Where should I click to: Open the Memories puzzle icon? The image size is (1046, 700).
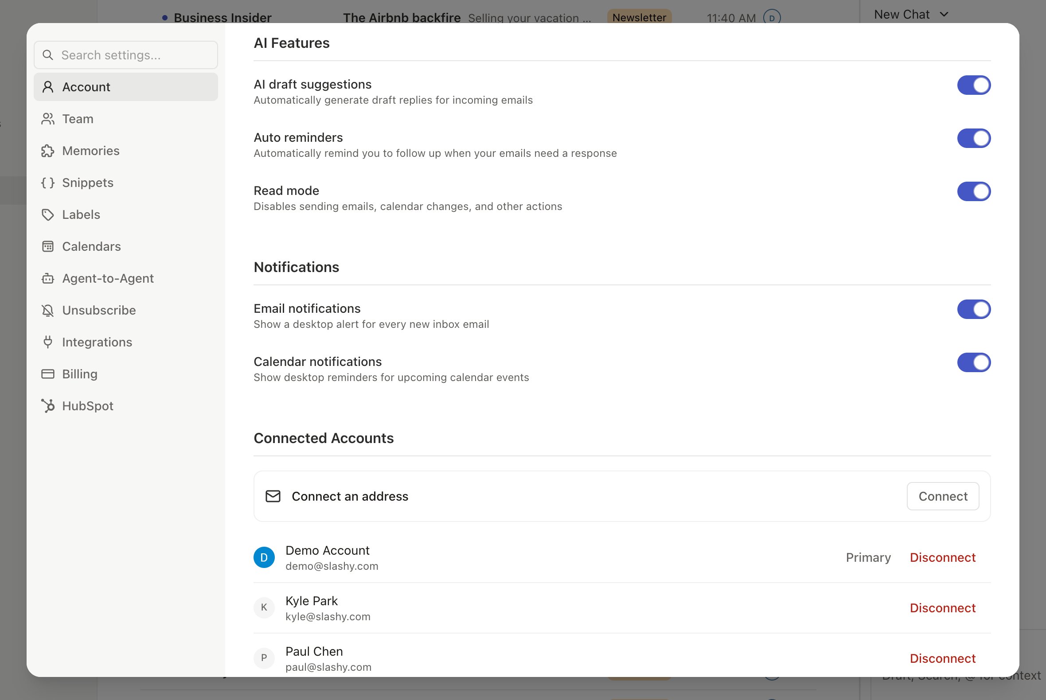click(48, 151)
